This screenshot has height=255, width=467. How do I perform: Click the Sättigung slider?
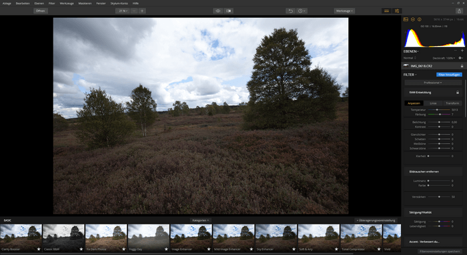pyautogui.click(x=439, y=222)
